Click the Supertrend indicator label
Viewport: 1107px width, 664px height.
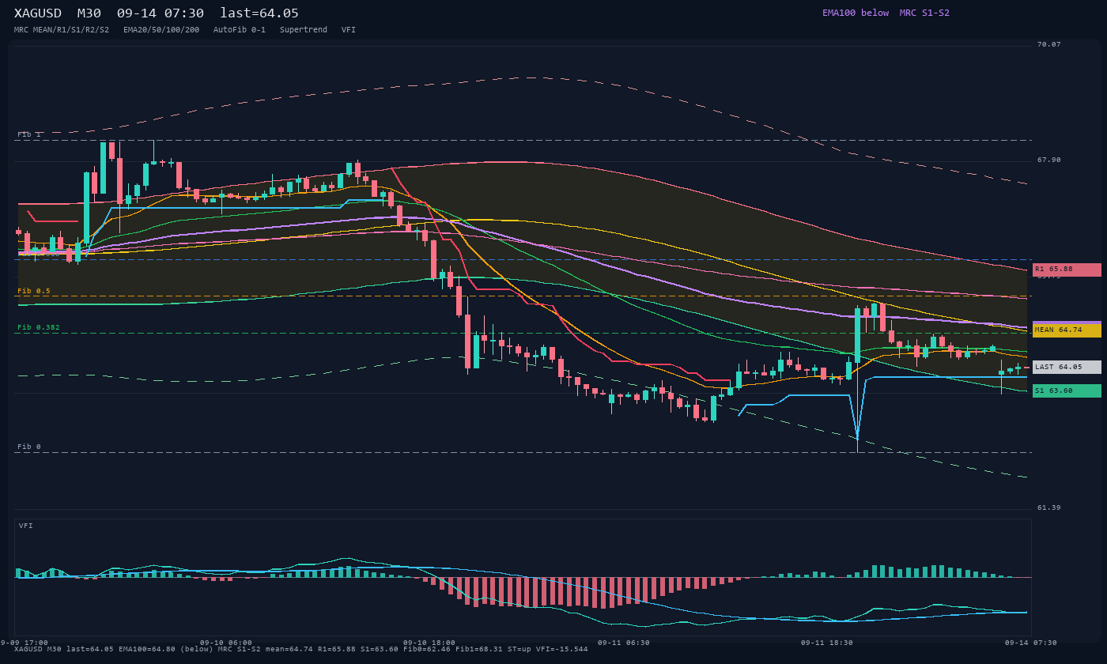tap(304, 30)
